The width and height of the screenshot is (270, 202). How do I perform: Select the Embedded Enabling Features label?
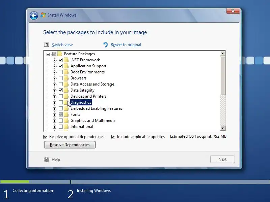96,108
